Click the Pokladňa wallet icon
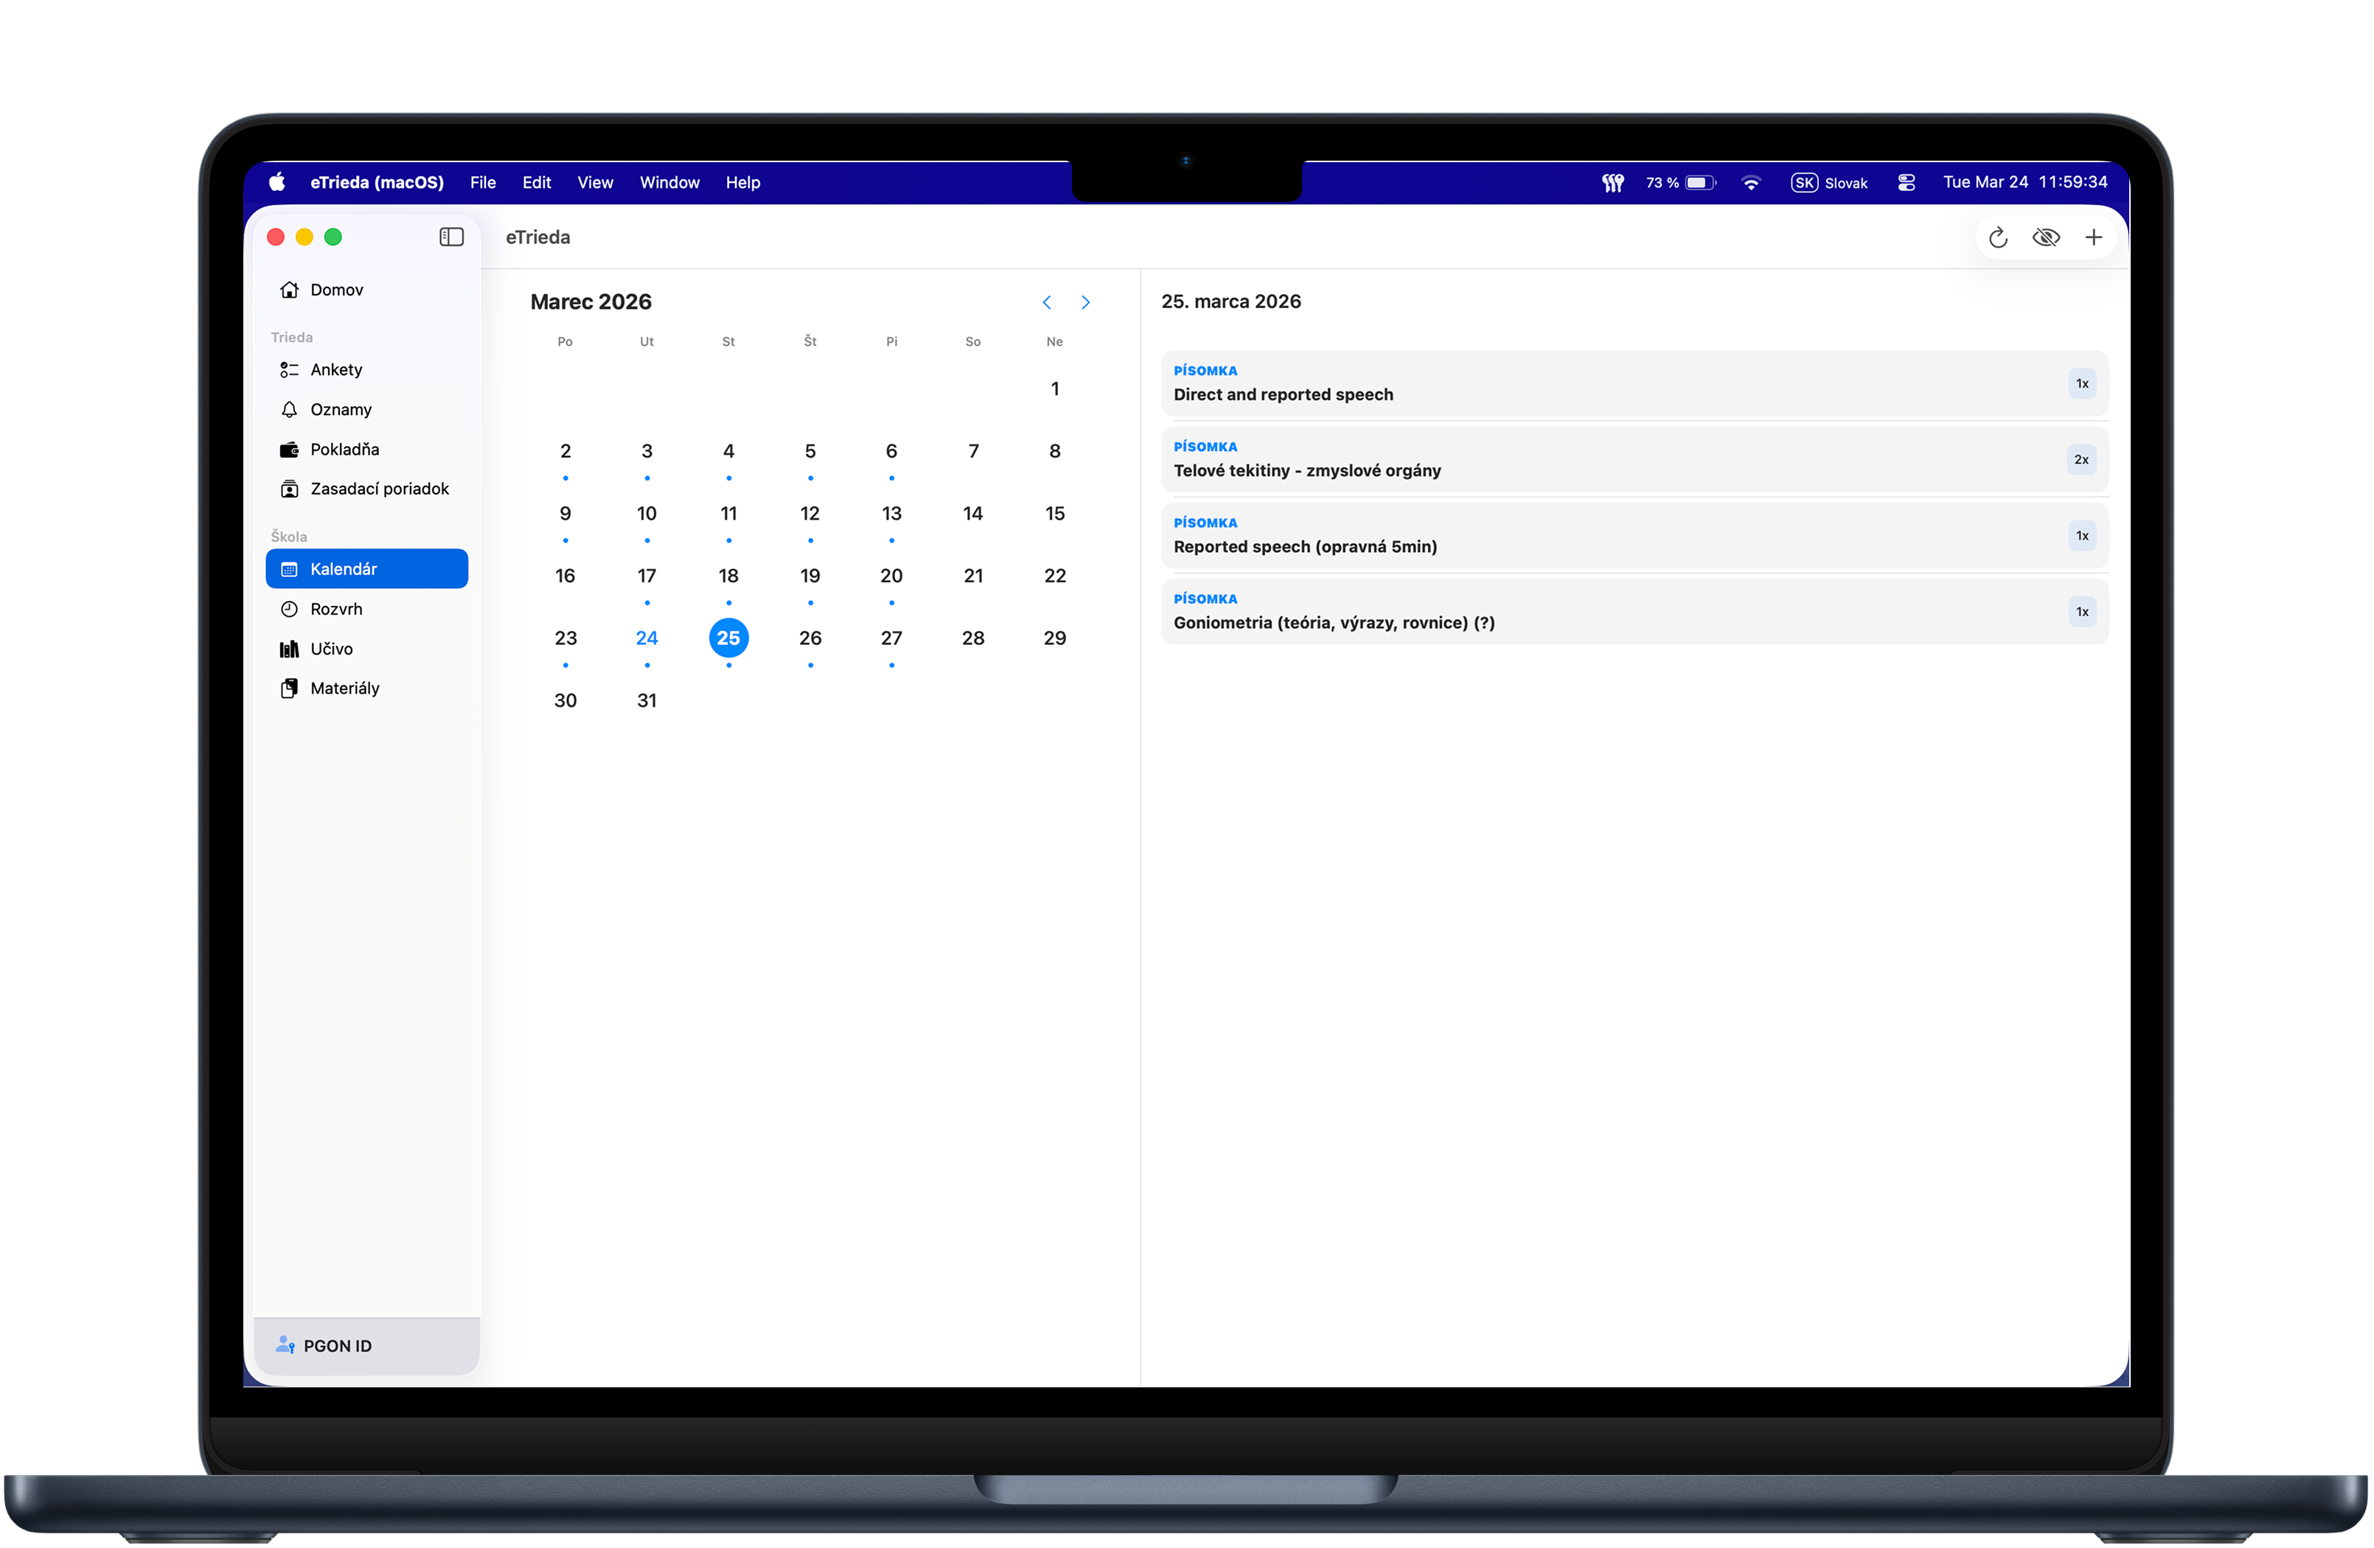Screen dimensions: 2374x1548 click(x=289, y=449)
